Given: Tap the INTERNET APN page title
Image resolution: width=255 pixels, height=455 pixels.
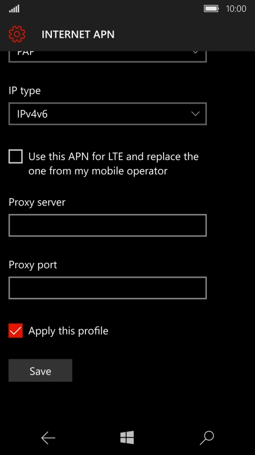Looking at the screenshot, I should click(x=78, y=34).
